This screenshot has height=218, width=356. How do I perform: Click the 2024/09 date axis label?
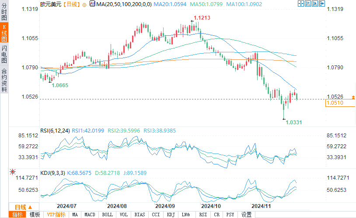point(165,206)
